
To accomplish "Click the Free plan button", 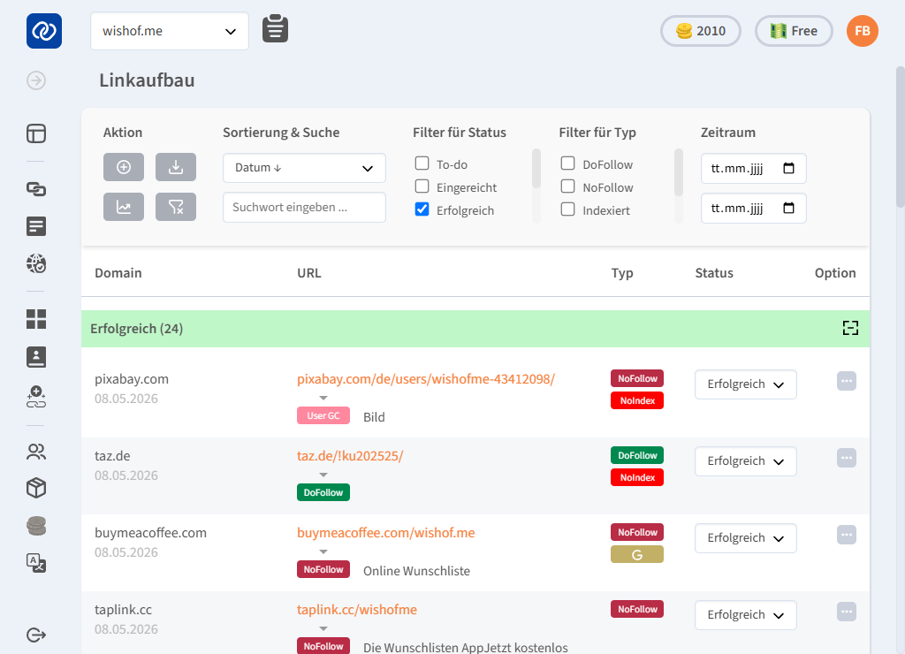I will 794,31.
